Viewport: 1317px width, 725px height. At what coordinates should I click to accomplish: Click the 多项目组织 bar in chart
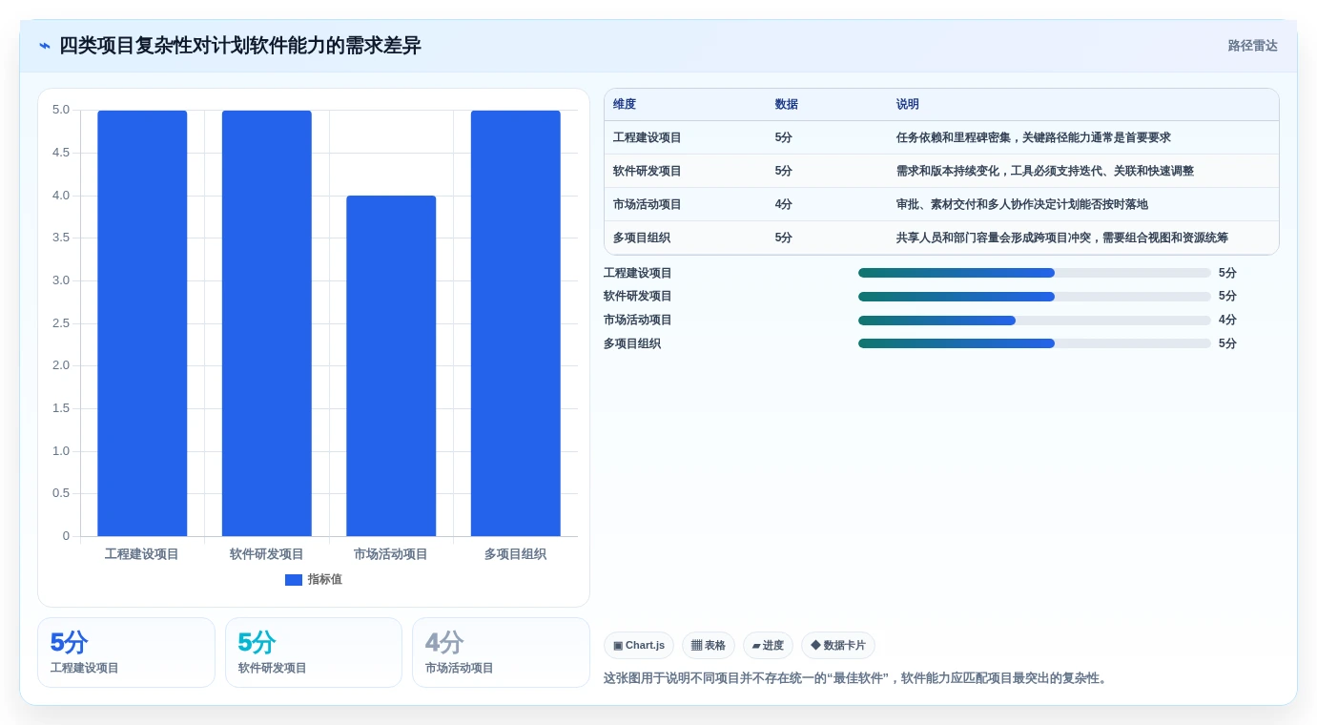(515, 323)
